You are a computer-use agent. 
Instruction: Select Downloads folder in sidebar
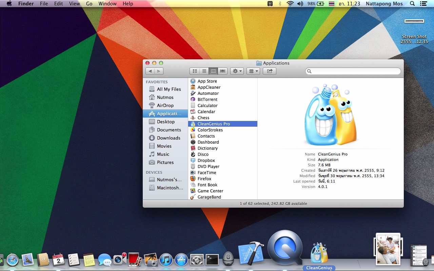tap(169, 138)
